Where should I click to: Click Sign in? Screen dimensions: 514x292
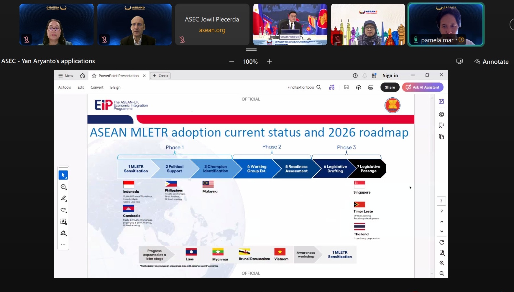tap(390, 76)
